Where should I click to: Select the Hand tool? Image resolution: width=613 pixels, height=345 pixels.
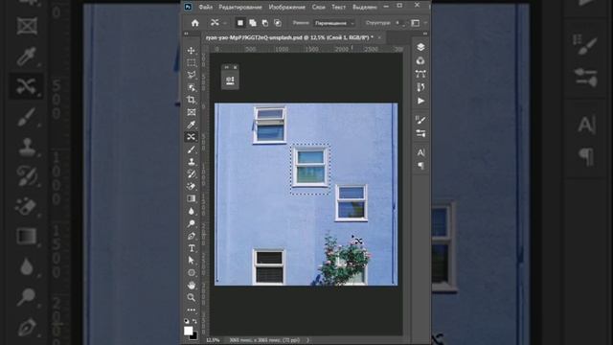192,286
